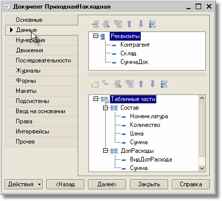Screen dimensions: 222x201
Task: Click icon beside ДопРасходы tabular section
Action: pos(114,151)
